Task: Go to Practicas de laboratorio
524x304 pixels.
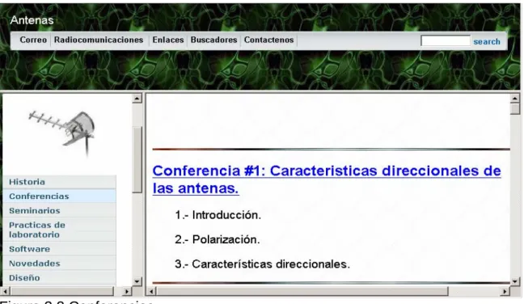Action: coord(60,230)
